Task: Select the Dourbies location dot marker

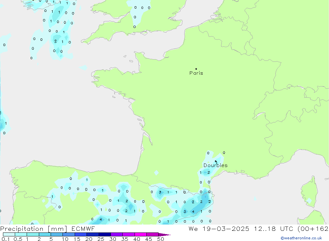Action: point(215,161)
